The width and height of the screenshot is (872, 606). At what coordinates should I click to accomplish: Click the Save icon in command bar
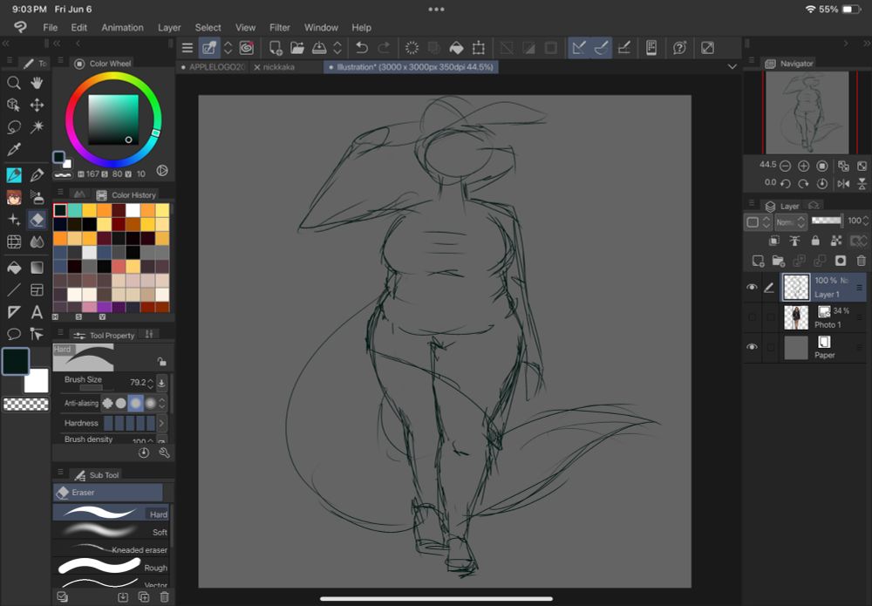tap(319, 48)
